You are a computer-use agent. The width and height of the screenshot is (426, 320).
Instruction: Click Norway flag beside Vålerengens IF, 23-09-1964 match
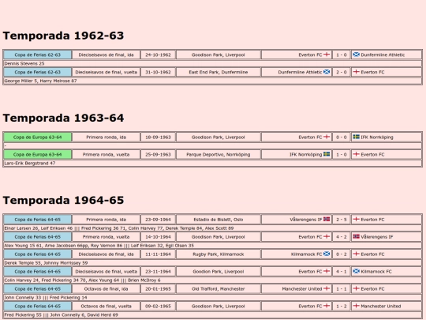(x=327, y=219)
